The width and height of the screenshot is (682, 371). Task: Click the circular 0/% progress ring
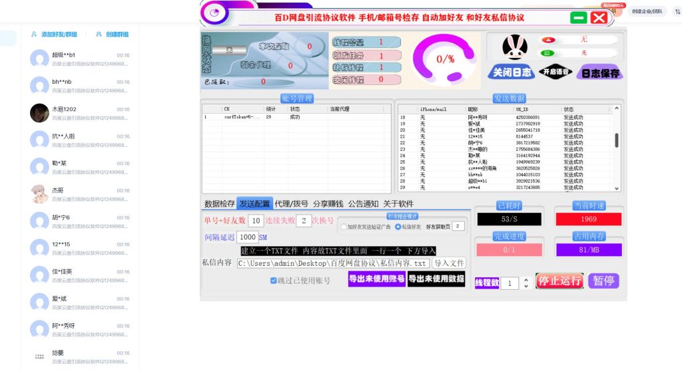444,59
